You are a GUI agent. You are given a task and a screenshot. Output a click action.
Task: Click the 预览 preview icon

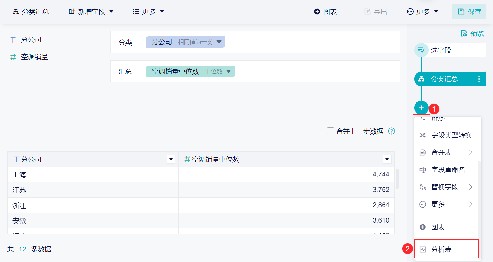pos(464,34)
